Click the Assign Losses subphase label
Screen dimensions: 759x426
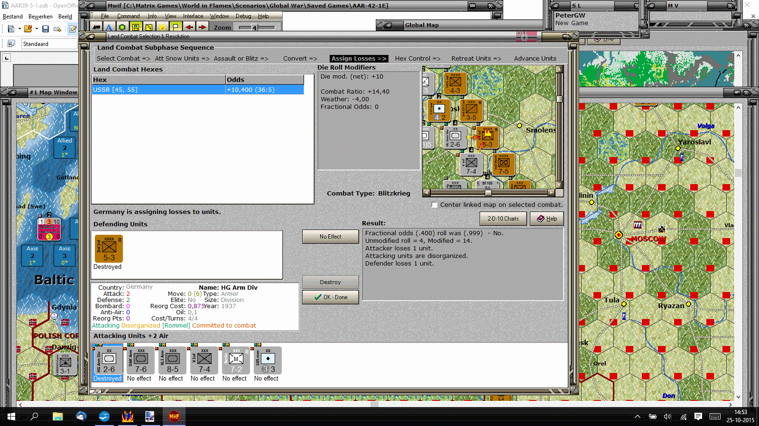click(x=359, y=59)
